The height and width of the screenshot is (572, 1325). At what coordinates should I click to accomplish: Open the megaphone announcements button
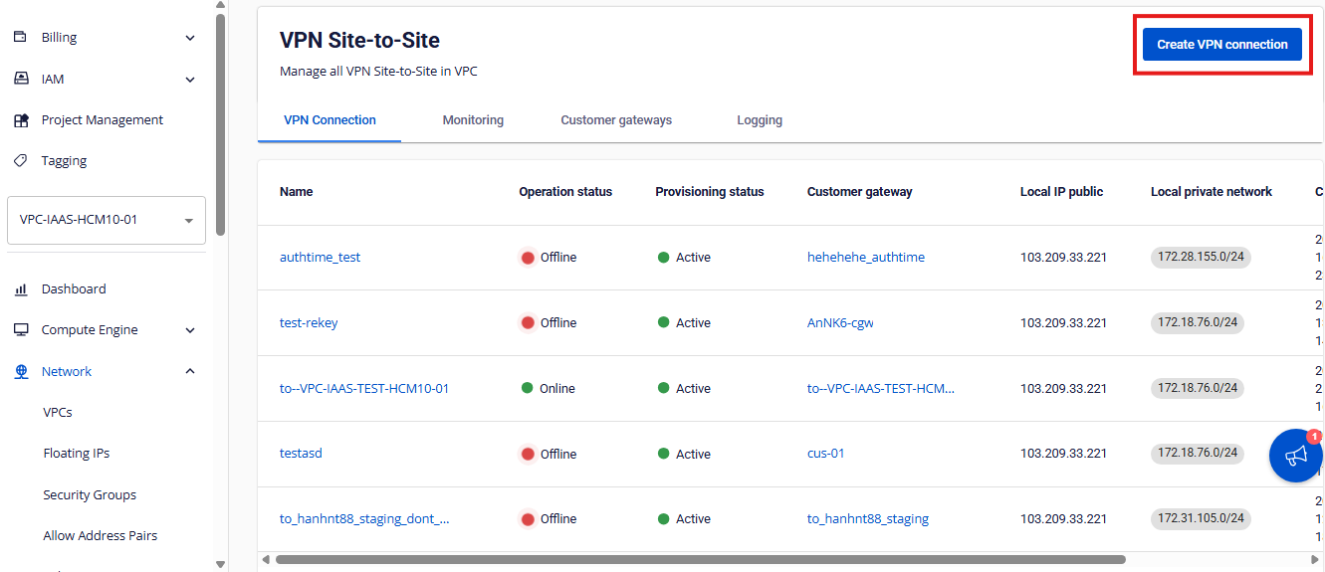click(1295, 457)
